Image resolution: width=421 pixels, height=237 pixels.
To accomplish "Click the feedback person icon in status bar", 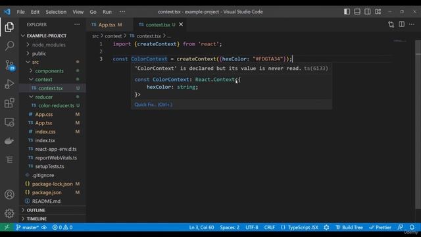I will click(x=400, y=227).
